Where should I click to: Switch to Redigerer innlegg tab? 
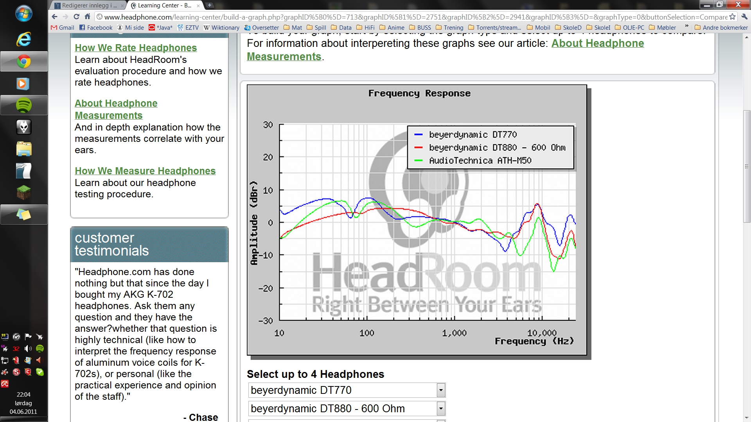[88, 5]
